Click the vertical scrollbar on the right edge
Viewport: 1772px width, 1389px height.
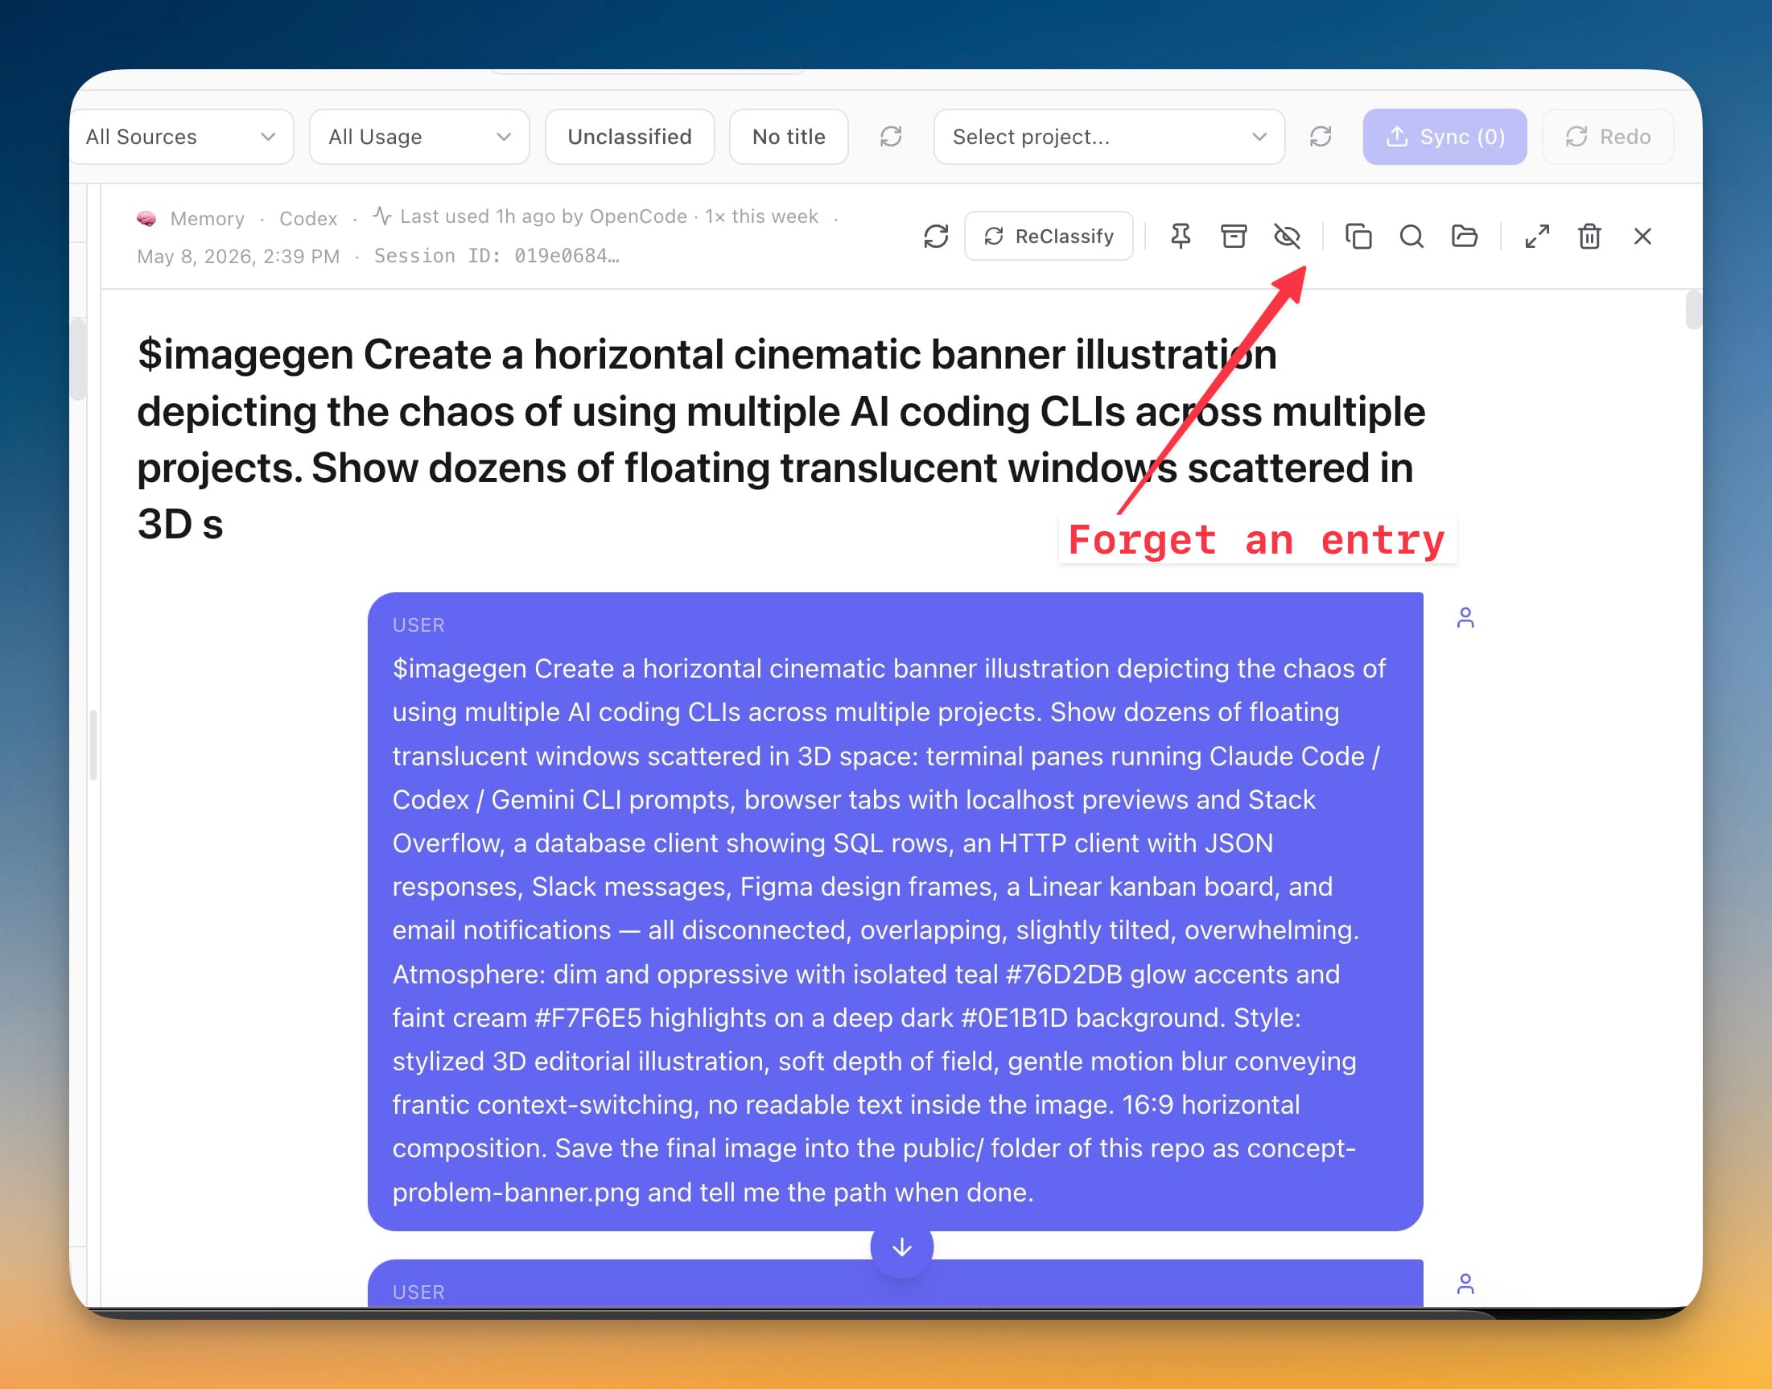1693,309
